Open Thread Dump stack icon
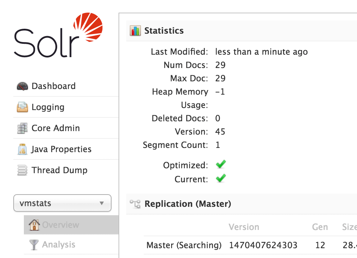357x258 pixels. (x=22, y=170)
